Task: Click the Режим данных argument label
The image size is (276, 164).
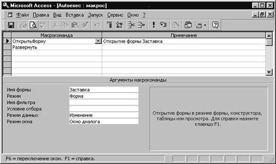Action: click(22, 115)
